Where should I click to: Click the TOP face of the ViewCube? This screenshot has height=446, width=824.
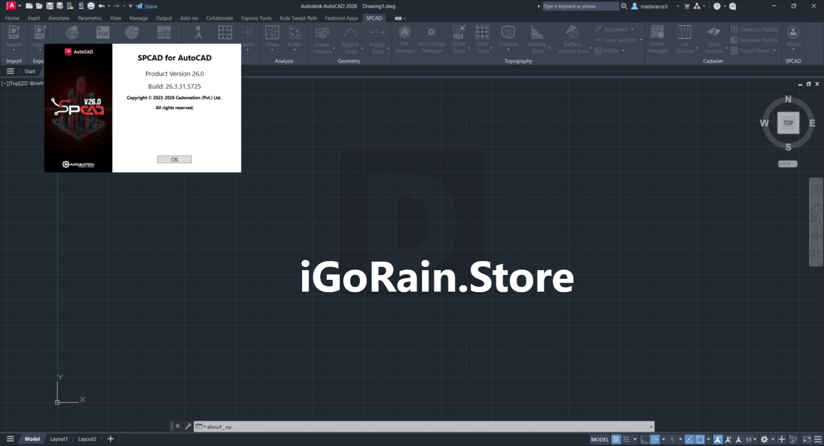[788, 123]
